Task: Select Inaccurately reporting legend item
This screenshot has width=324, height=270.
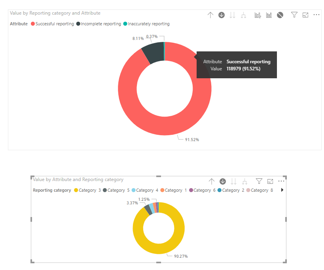Action: pos(146,24)
